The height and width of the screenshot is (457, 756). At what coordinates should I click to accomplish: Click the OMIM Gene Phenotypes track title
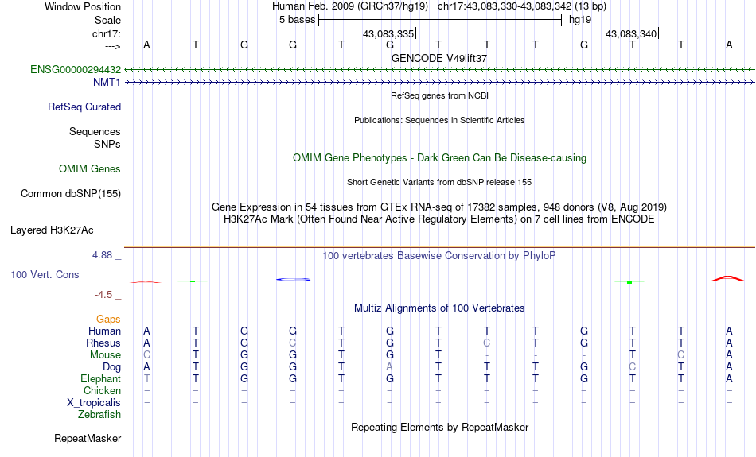coord(439,158)
